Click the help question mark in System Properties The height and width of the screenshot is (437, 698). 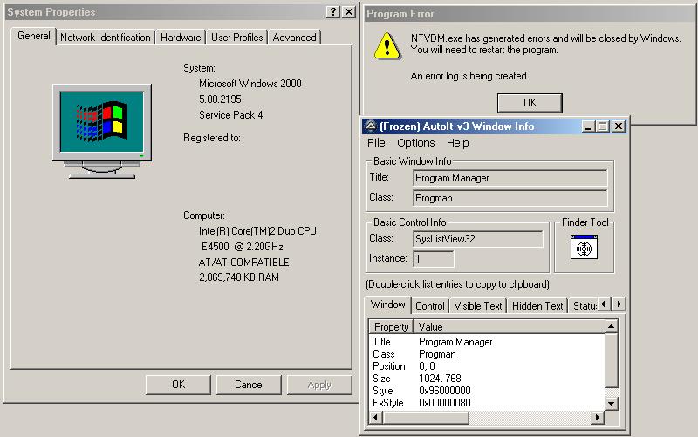point(333,12)
